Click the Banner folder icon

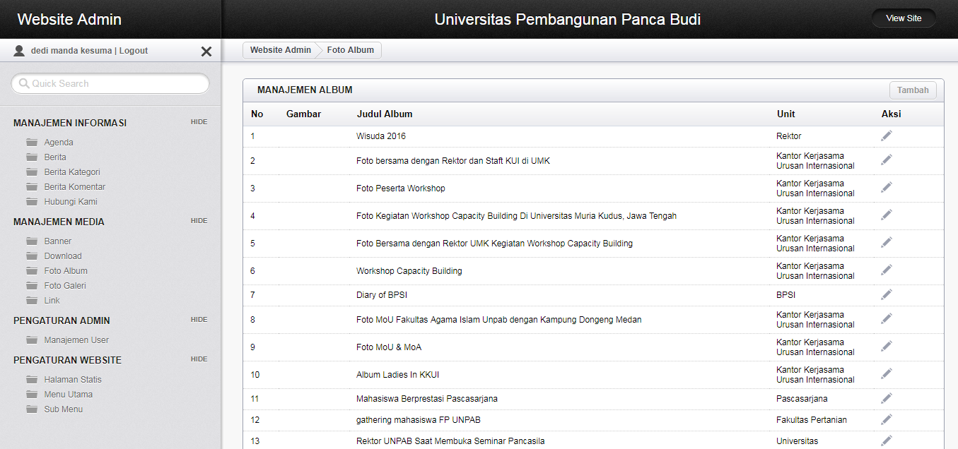click(x=32, y=241)
